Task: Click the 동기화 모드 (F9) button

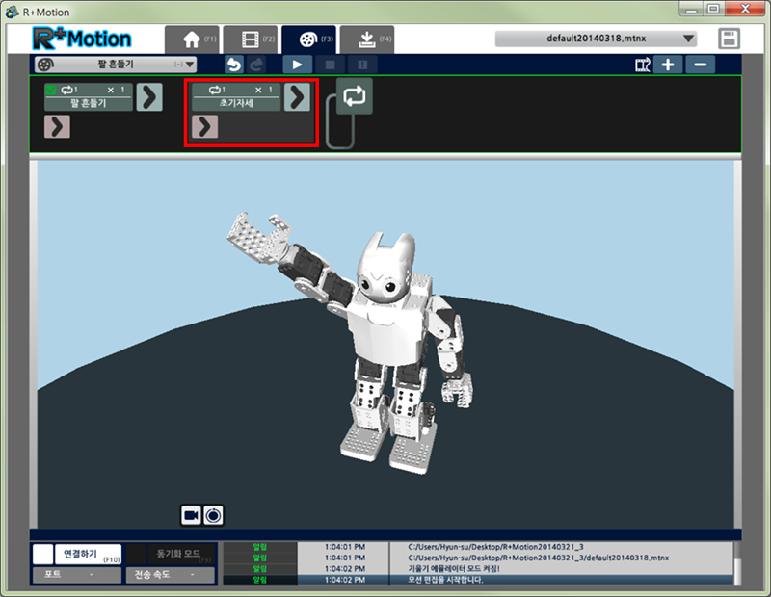Action: coord(181,555)
